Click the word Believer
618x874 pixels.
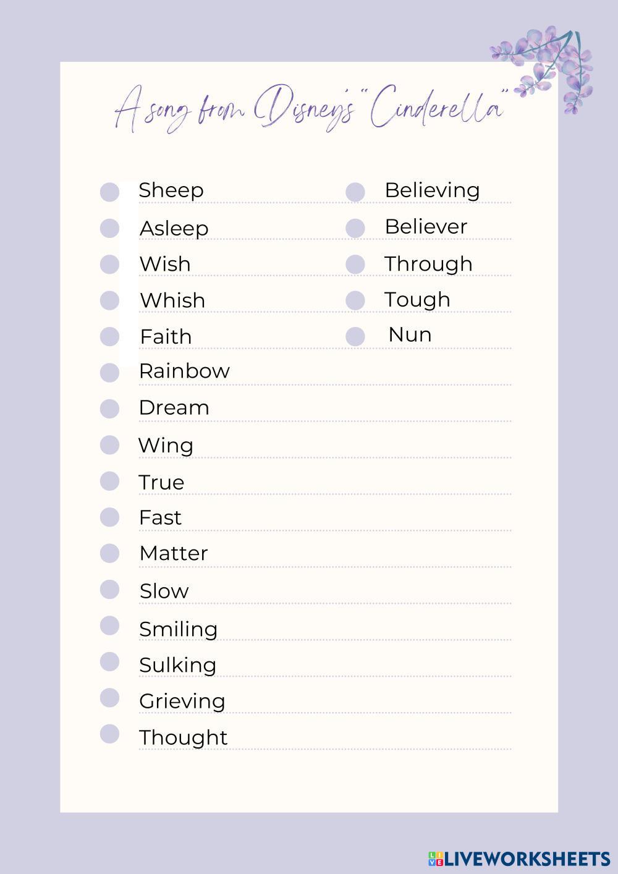pyautogui.click(x=426, y=227)
